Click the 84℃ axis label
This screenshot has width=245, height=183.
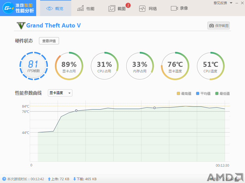26,106
